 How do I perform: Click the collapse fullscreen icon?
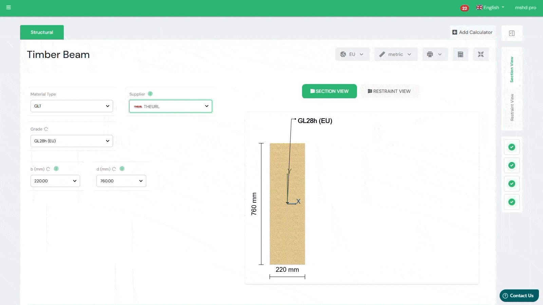click(481, 54)
